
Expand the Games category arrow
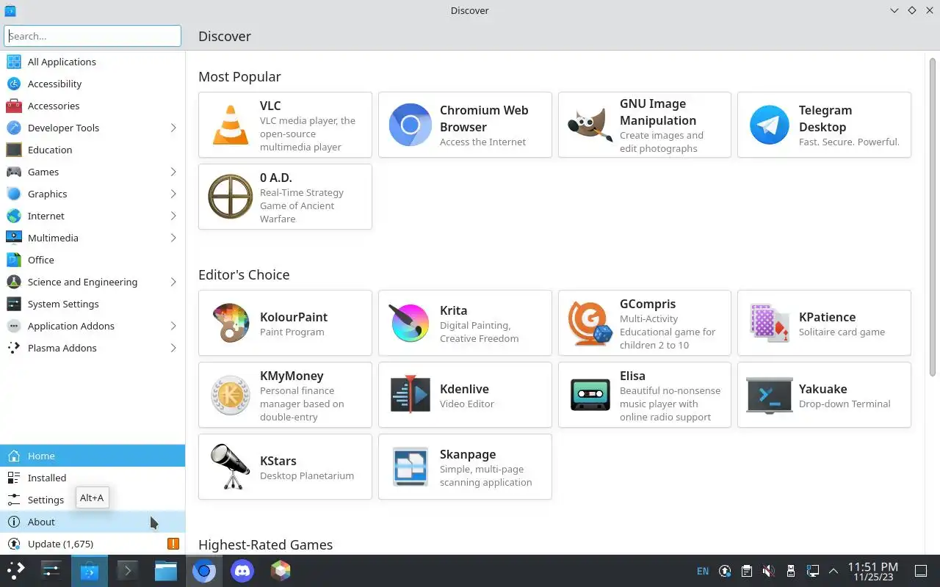[173, 172]
